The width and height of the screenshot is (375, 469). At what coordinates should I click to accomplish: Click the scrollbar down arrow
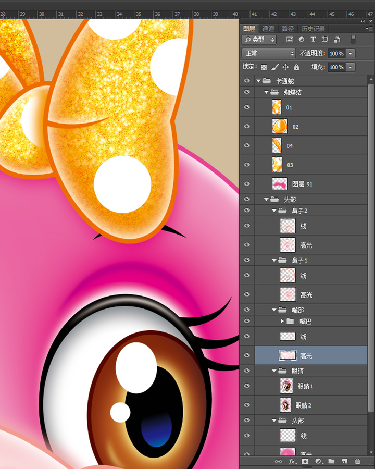[x=371, y=452]
